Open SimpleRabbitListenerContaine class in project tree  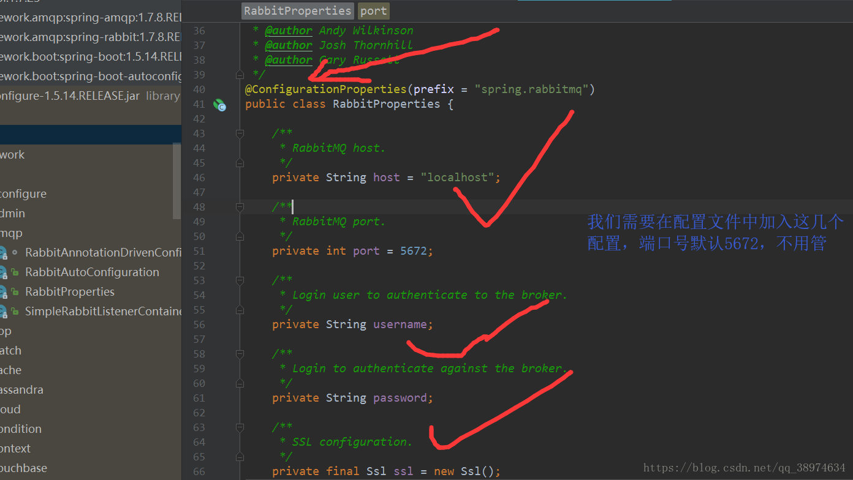pyautogui.click(x=104, y=312)
